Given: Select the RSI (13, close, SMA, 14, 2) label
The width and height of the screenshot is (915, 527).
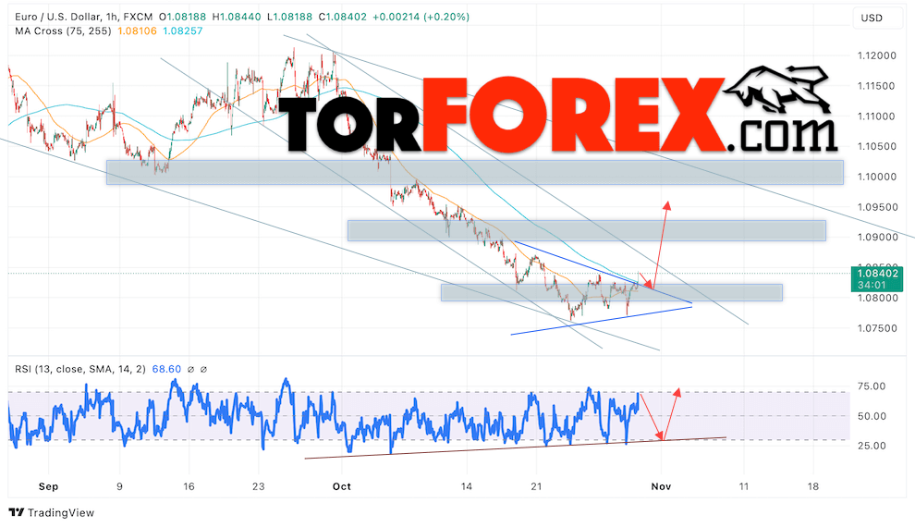Looking at the screenshot, I should [x=79, y=369].
